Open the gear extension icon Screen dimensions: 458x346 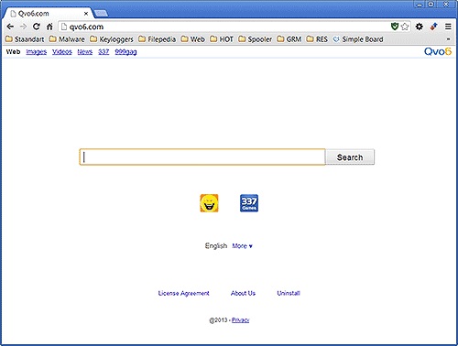[x=420, y=27]
